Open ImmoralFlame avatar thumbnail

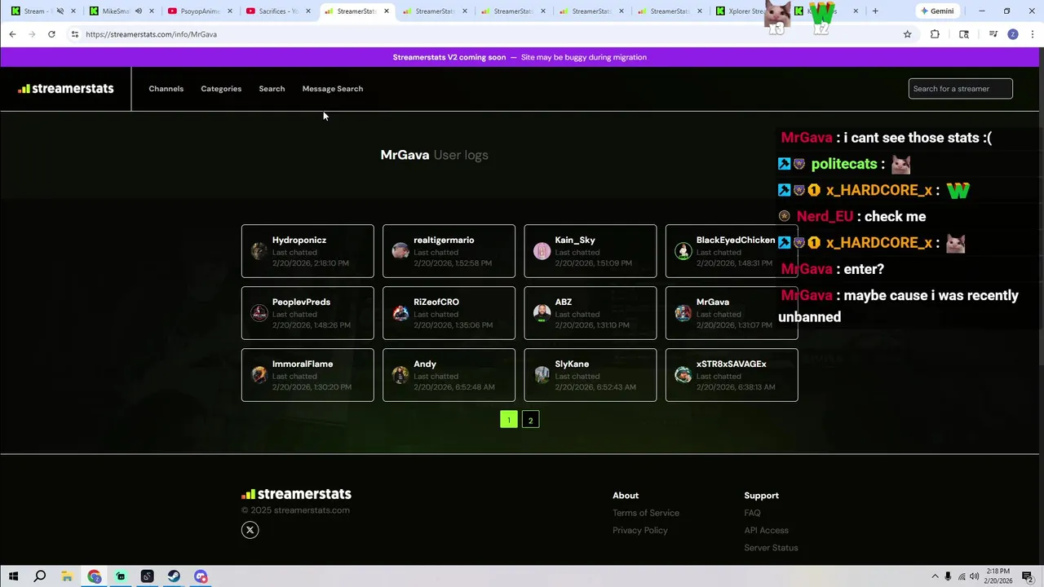click(x=259, y=375)
